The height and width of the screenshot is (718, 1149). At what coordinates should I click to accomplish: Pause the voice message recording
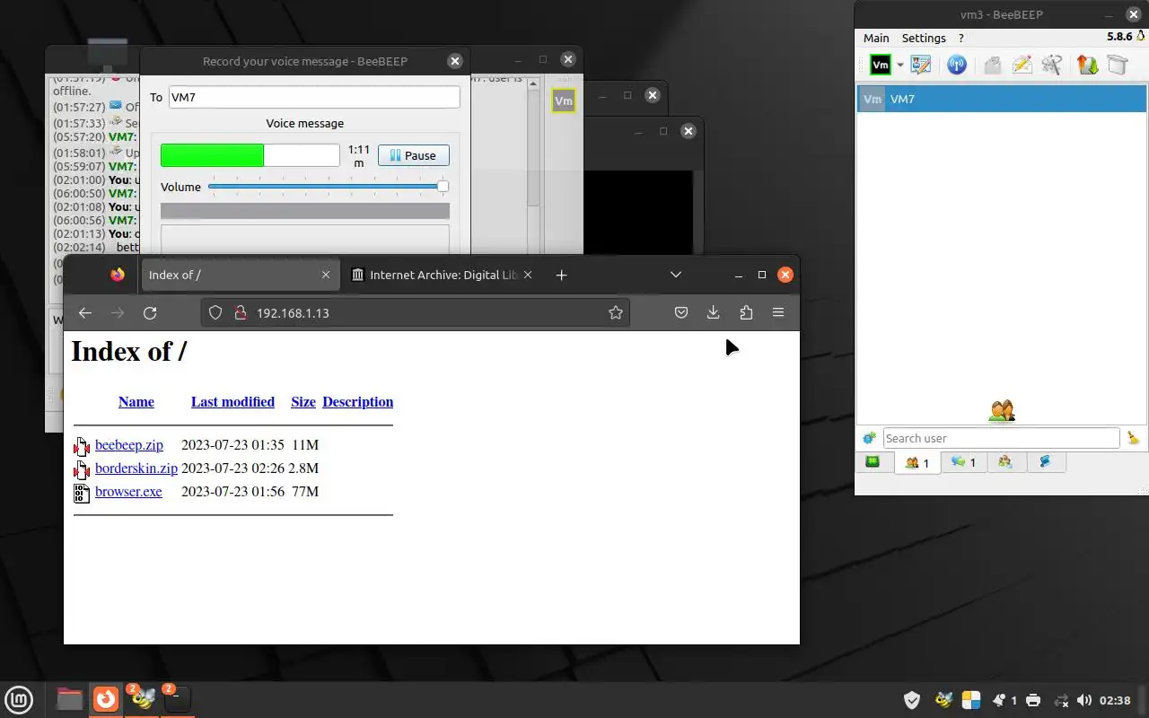tap(414, 155)
